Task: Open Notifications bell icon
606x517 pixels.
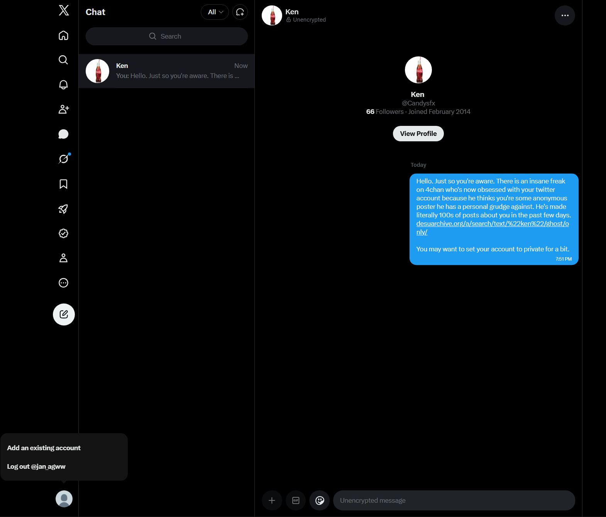Action: (63, 85)
